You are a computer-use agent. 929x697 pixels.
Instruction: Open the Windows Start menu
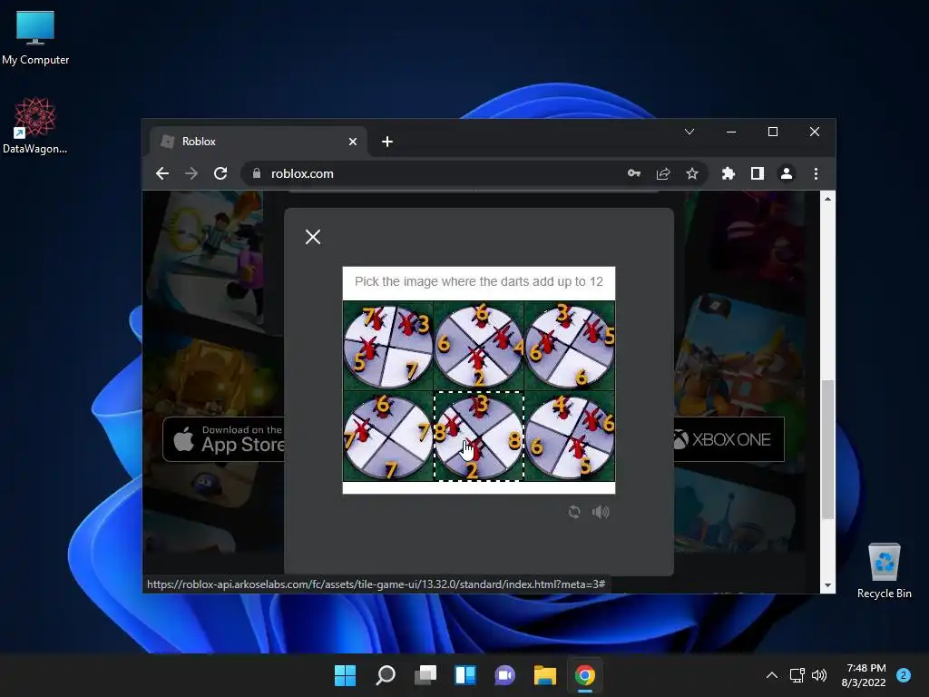[x=345, y=675]
